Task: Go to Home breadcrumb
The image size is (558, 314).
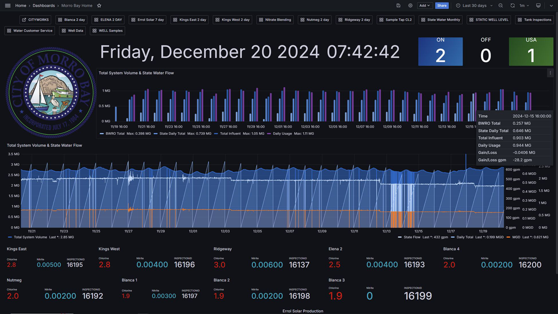Action: coord(20,6)
